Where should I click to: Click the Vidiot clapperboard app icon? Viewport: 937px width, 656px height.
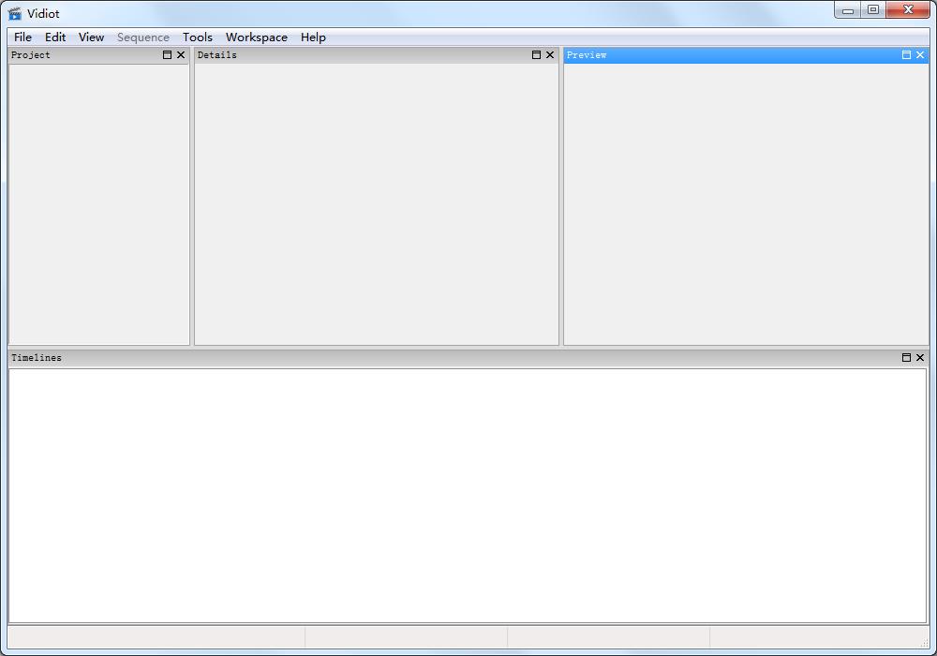click(x=15, y=13)
